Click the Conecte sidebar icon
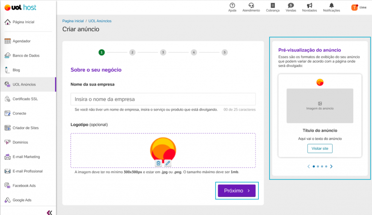This screenshot has height=215, width=372. click(x=7, y=113)
